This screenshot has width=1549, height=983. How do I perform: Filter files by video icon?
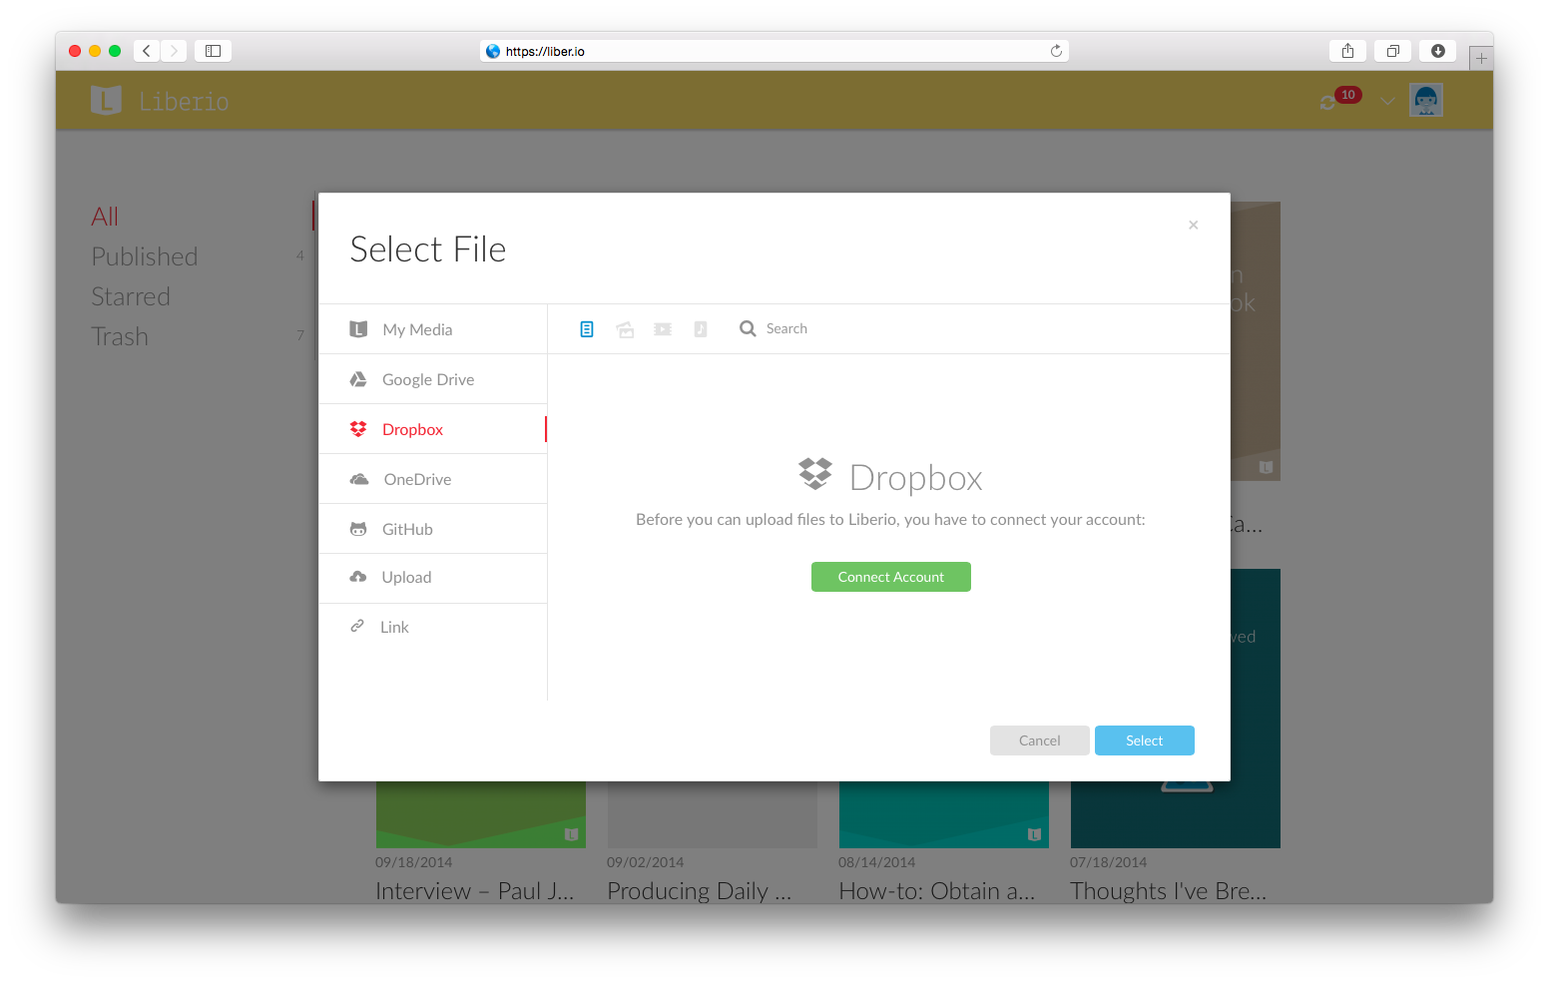point(663,329)
